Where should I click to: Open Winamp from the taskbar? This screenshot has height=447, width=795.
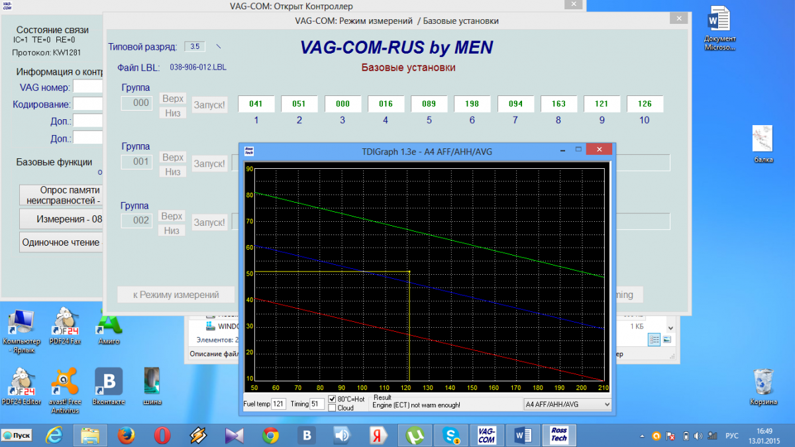coord(198,435)
